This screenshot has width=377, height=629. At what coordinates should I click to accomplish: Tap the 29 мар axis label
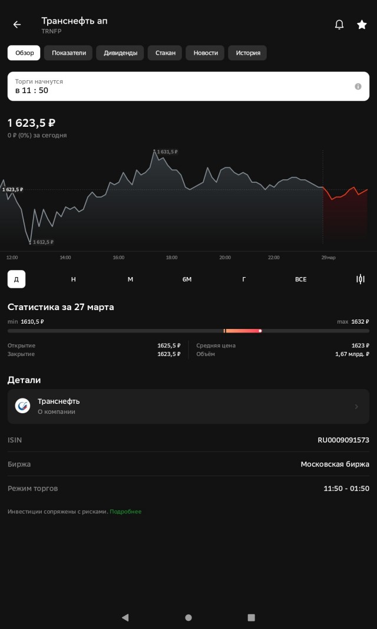(x=328, y=258)
